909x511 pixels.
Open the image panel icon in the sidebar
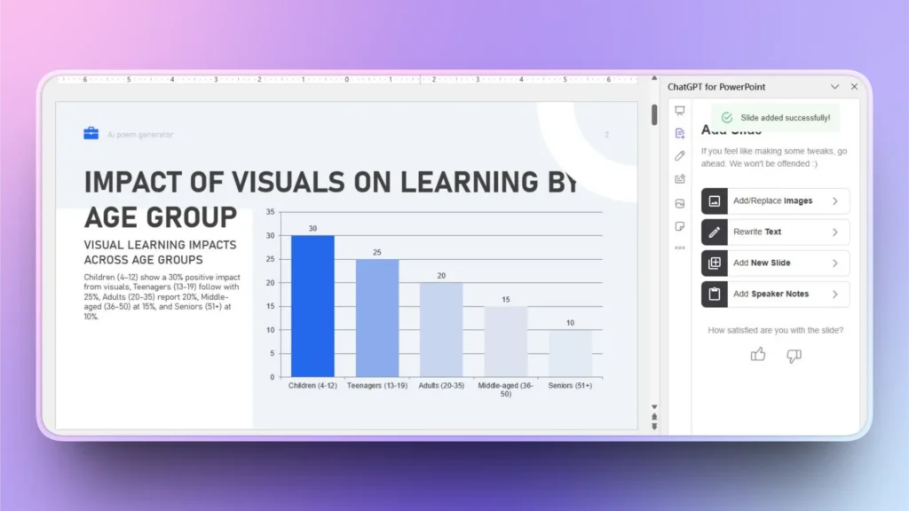click(x=679, y=201)
